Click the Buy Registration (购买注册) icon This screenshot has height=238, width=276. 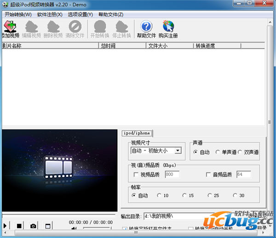point(168,28)
